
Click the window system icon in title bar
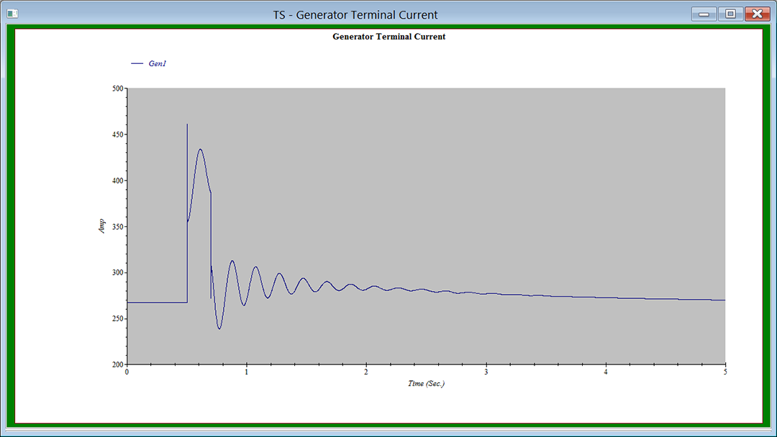(12, 14)
